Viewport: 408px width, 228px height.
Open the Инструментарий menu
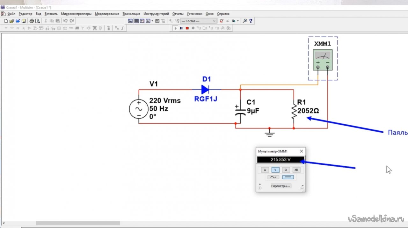pyautogui.click(x=156, y=14)
